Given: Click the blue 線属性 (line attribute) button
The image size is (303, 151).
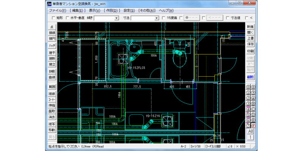Looking at the screenshot, I should (x=250, y=77).
